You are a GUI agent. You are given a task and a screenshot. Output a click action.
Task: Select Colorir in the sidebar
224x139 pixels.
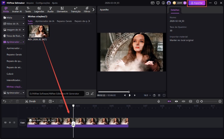10,74
